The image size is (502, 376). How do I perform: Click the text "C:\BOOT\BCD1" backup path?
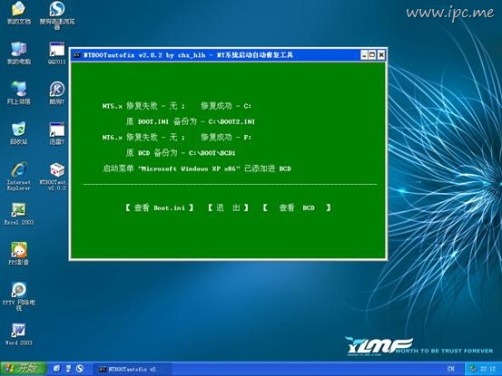(x=212, y=153)
